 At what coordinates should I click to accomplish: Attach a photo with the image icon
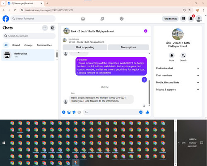click(69, 112)
